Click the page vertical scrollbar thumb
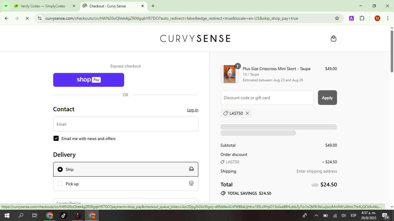 pos(392,51)
